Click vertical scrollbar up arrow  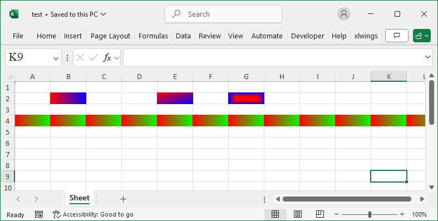[431, 76]
